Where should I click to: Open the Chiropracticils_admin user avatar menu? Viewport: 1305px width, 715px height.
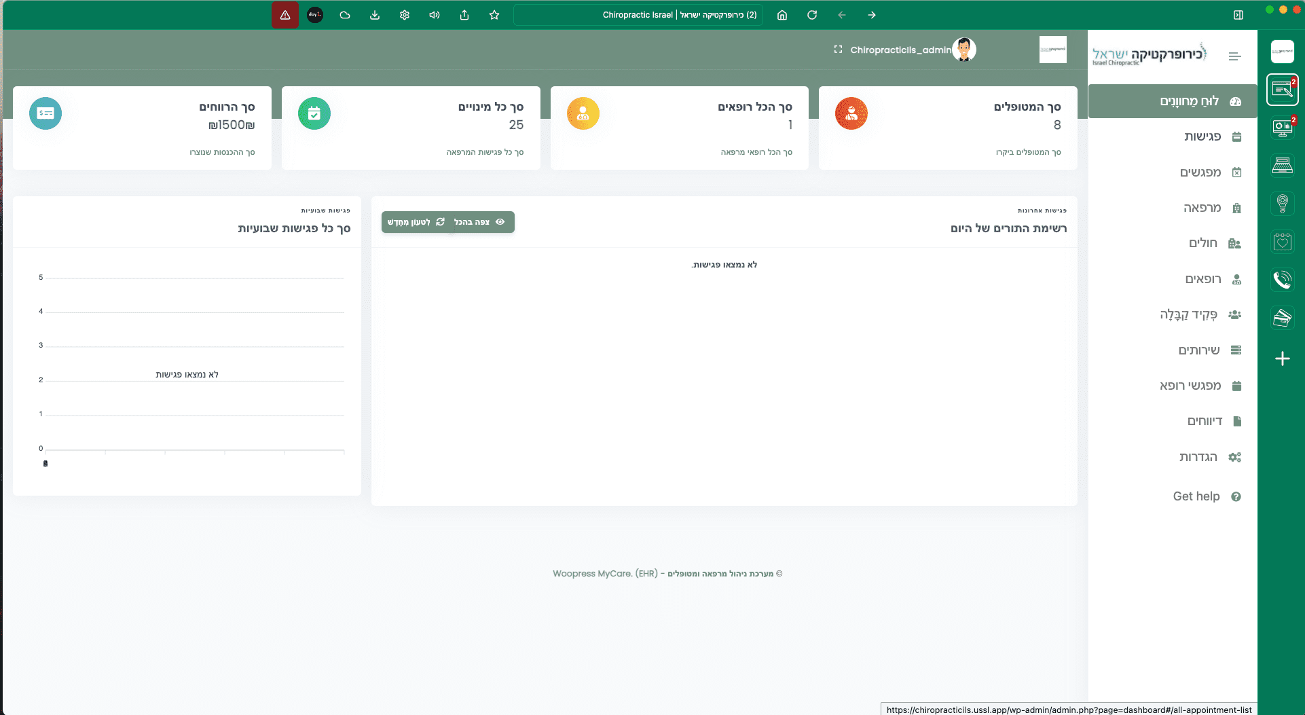point(963,50)
